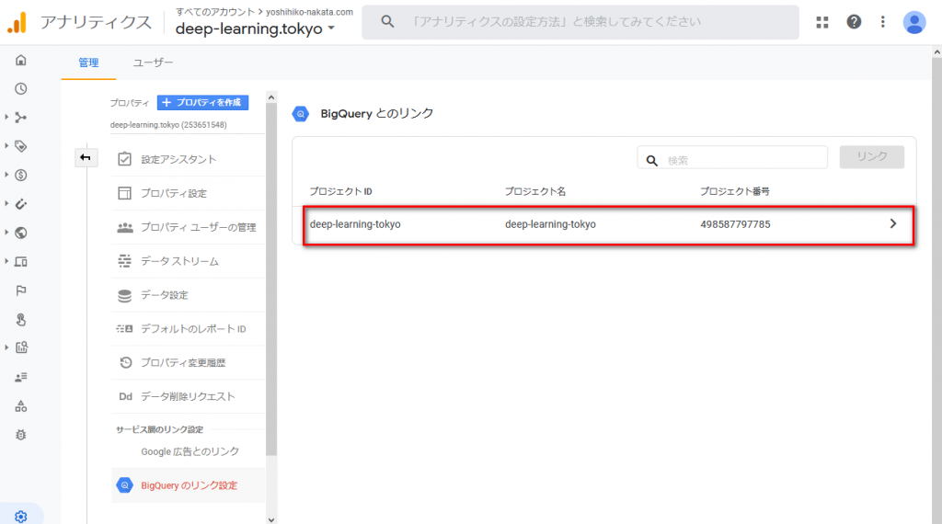The height and width of the screenshot is (524, 942).
Task: Open the DebugView bug icon
Action: pos(21,435)
